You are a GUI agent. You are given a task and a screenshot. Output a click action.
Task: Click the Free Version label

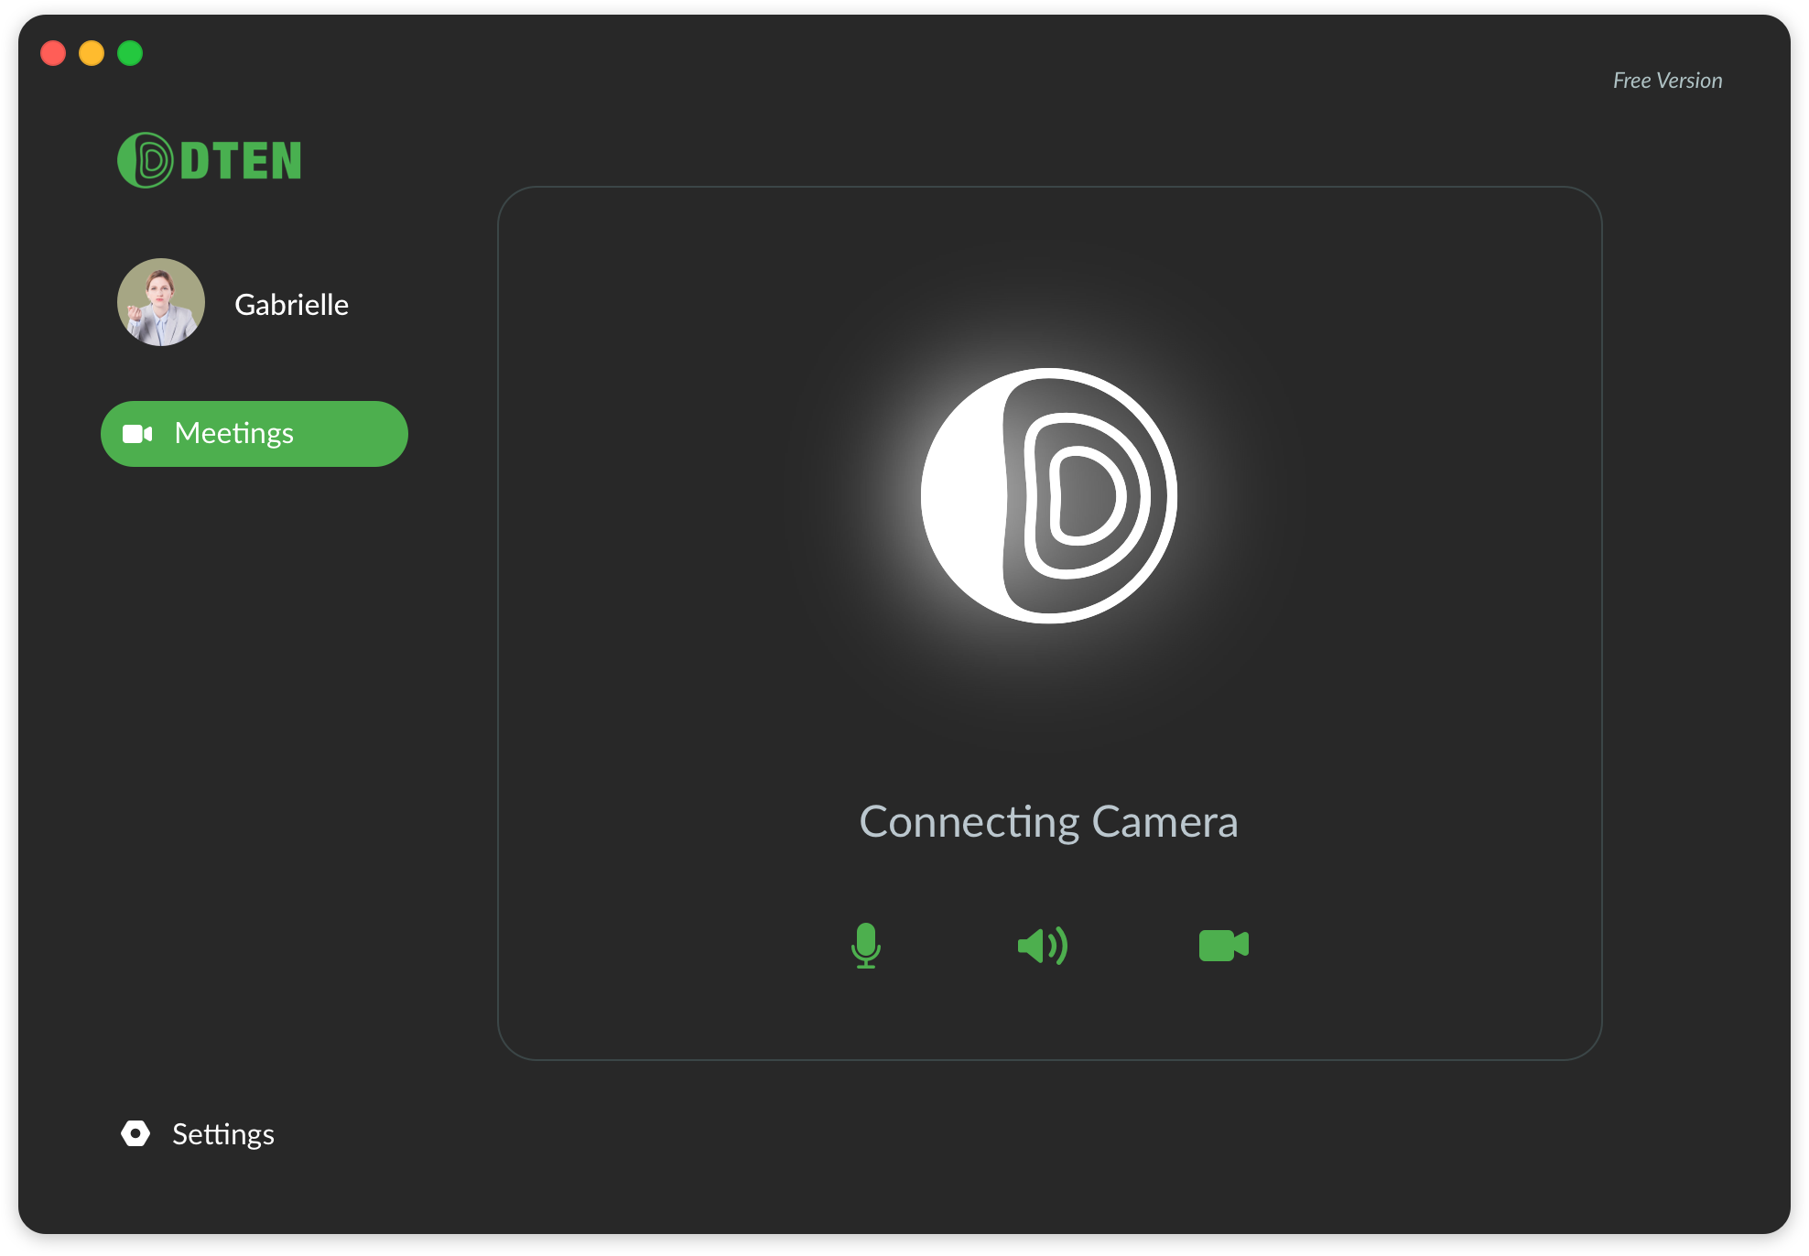pyautogui.click(x=1667, y=81)
